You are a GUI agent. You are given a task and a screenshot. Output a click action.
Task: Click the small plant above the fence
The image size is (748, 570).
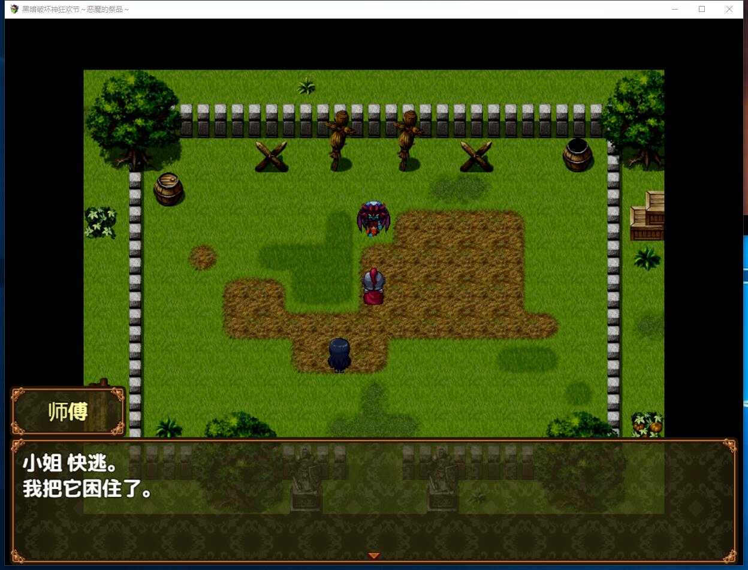click(x=306, y=86)
